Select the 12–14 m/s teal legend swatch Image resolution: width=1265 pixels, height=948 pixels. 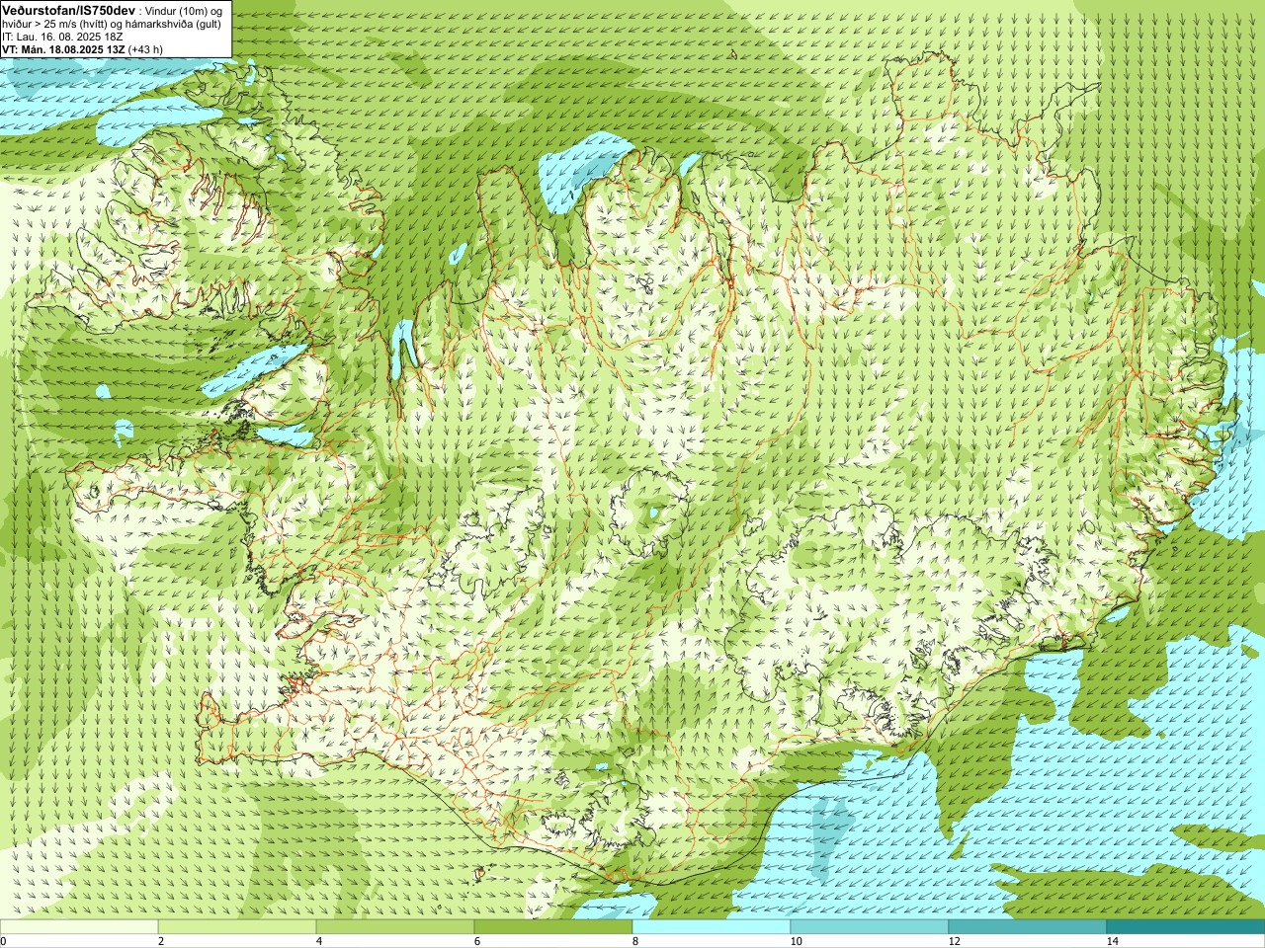click(x=1028, y=927)
